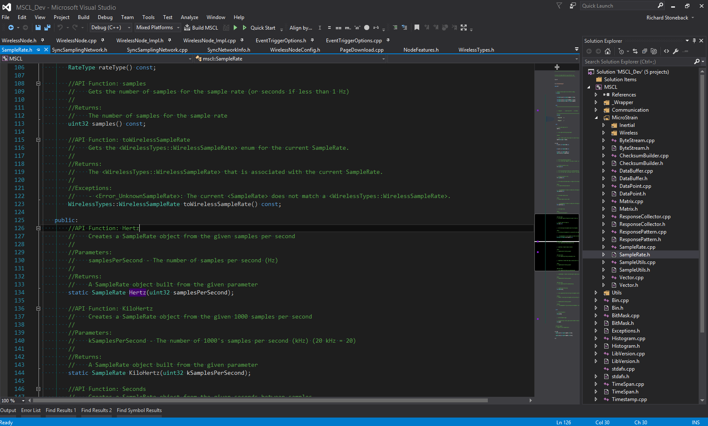
Task: Select ByteStream.h in Solution Explorer
Action: click(x=634, y=148)
